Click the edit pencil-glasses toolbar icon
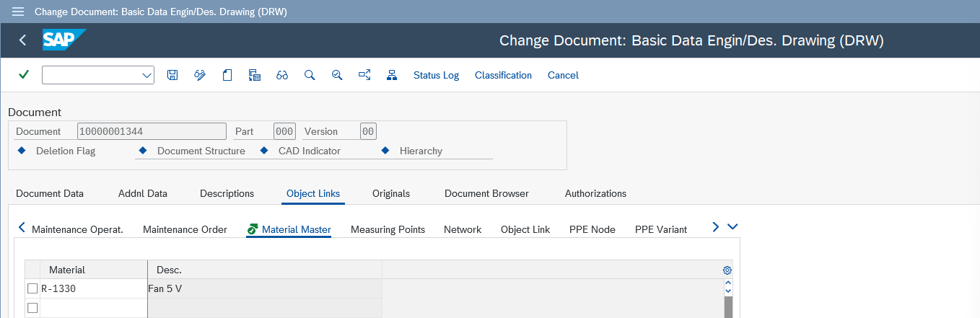This screenshot has width=980, height=318. [x=200, y=75]
